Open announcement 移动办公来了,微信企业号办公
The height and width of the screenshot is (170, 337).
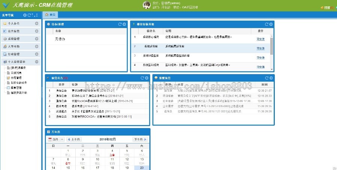(98, 96)
